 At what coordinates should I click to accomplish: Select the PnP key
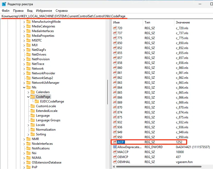tap(34, 167)
